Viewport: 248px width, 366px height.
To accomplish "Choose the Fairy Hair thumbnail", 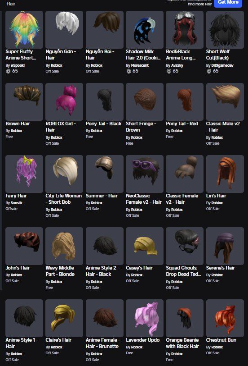I will (x=24, y=174).
